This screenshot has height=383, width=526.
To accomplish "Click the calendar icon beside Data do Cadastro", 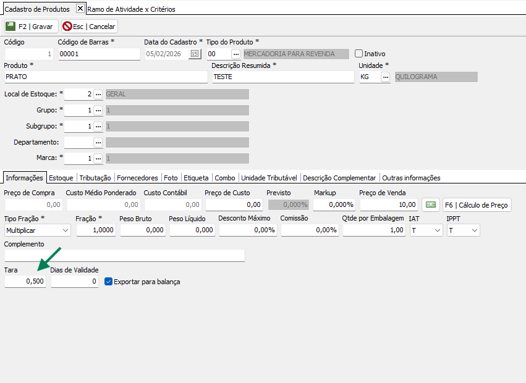I will (x=195, y=54).
